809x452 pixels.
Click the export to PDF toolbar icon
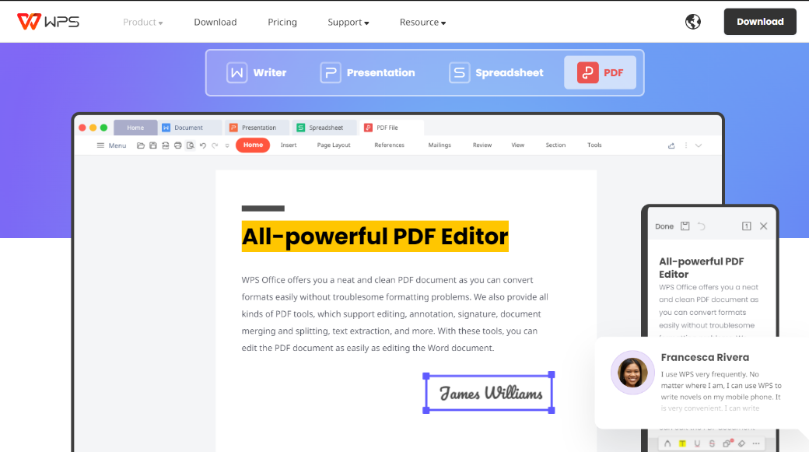(165, 145)
